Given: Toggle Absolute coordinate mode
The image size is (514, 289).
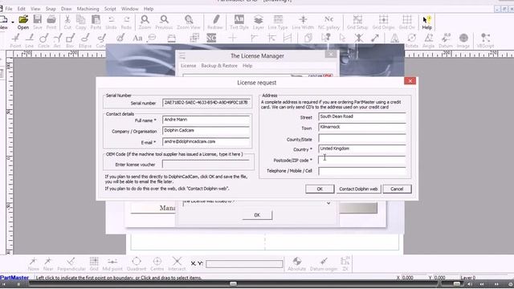Looking at the screenshot, I should point(296,264).
